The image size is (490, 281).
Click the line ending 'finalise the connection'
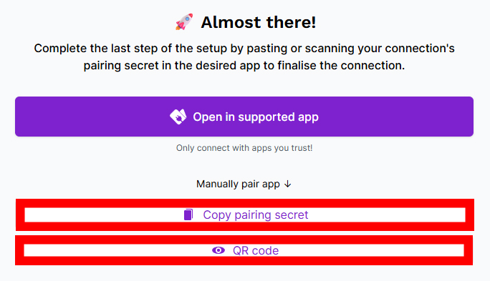(x=244, y=66)
